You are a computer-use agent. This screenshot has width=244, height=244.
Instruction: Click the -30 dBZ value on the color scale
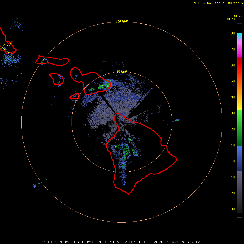(x=232, y=209)
